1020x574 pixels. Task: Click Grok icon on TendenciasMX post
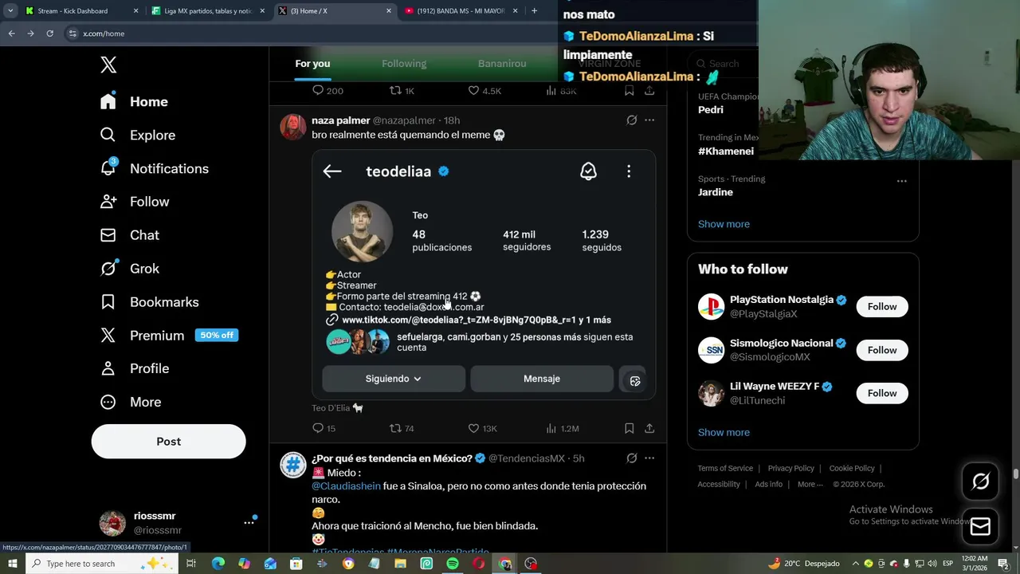[631, 458]
